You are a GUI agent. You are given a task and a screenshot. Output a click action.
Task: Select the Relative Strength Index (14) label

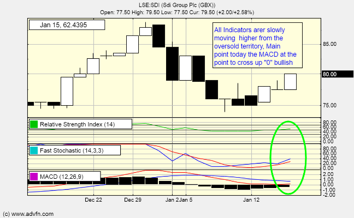pos(77,124)
